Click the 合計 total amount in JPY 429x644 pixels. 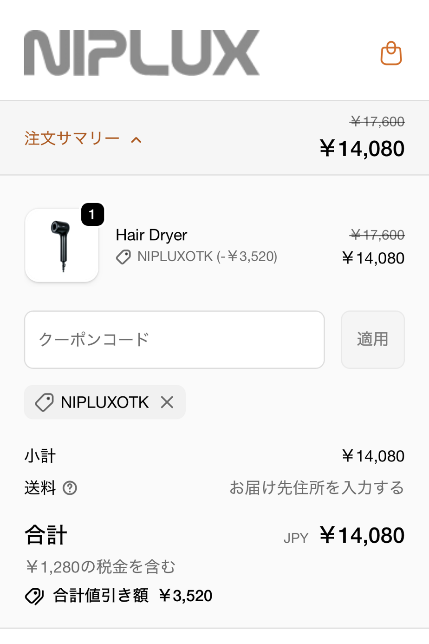click(x=362, y=535)
